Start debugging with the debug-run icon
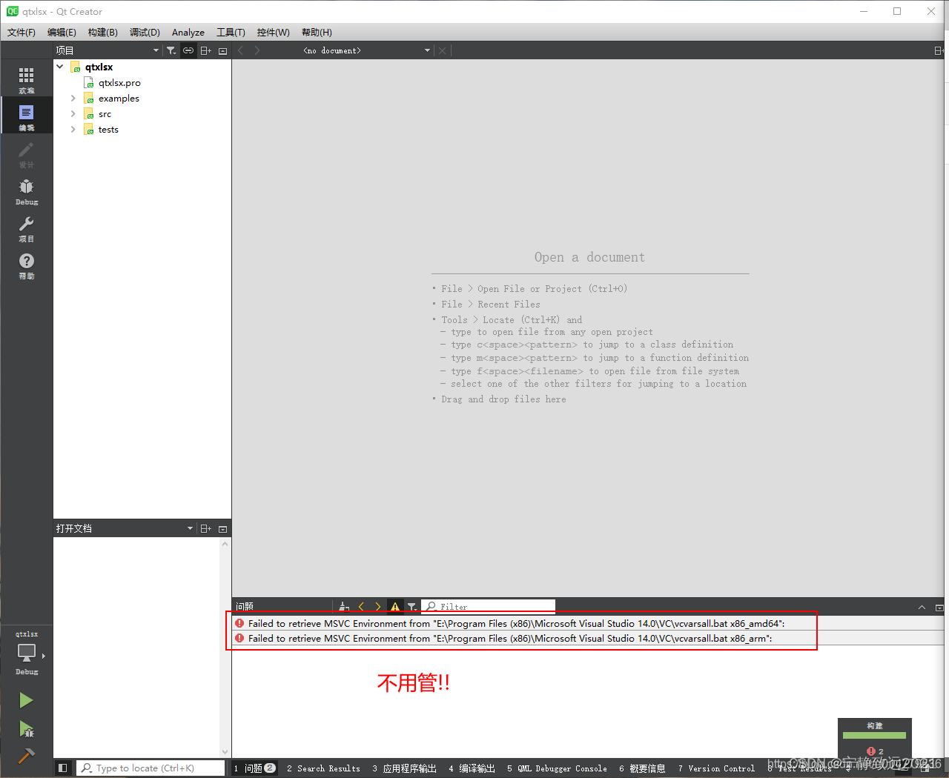 pos(27,730)
